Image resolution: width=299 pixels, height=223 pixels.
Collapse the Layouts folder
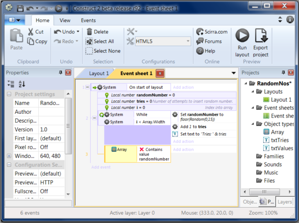pyautogui.click(x=253, y=91)
